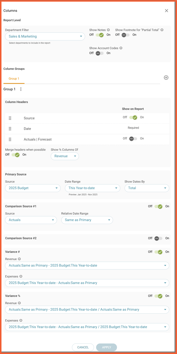177x354 pixels.
Task: Click the Partial Total footnote info icon
Action: coord(162,30)
